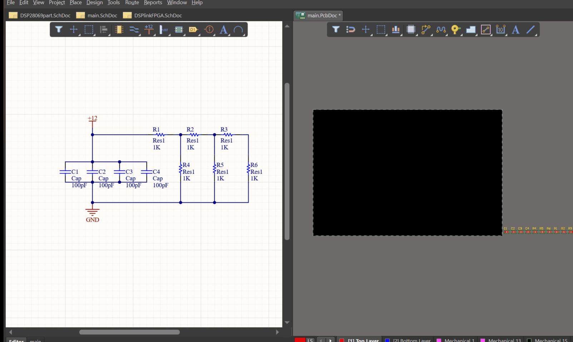
Task: Select the schematic selection filter funnel icon
Action: click(59, 30)
